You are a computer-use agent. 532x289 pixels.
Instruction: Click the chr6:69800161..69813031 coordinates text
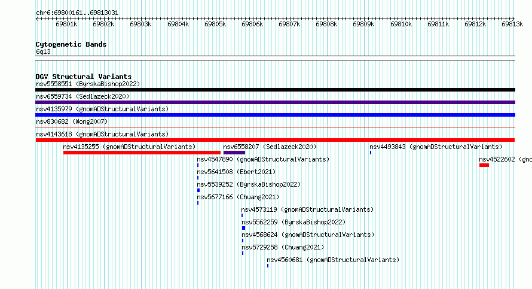[77, 13]
